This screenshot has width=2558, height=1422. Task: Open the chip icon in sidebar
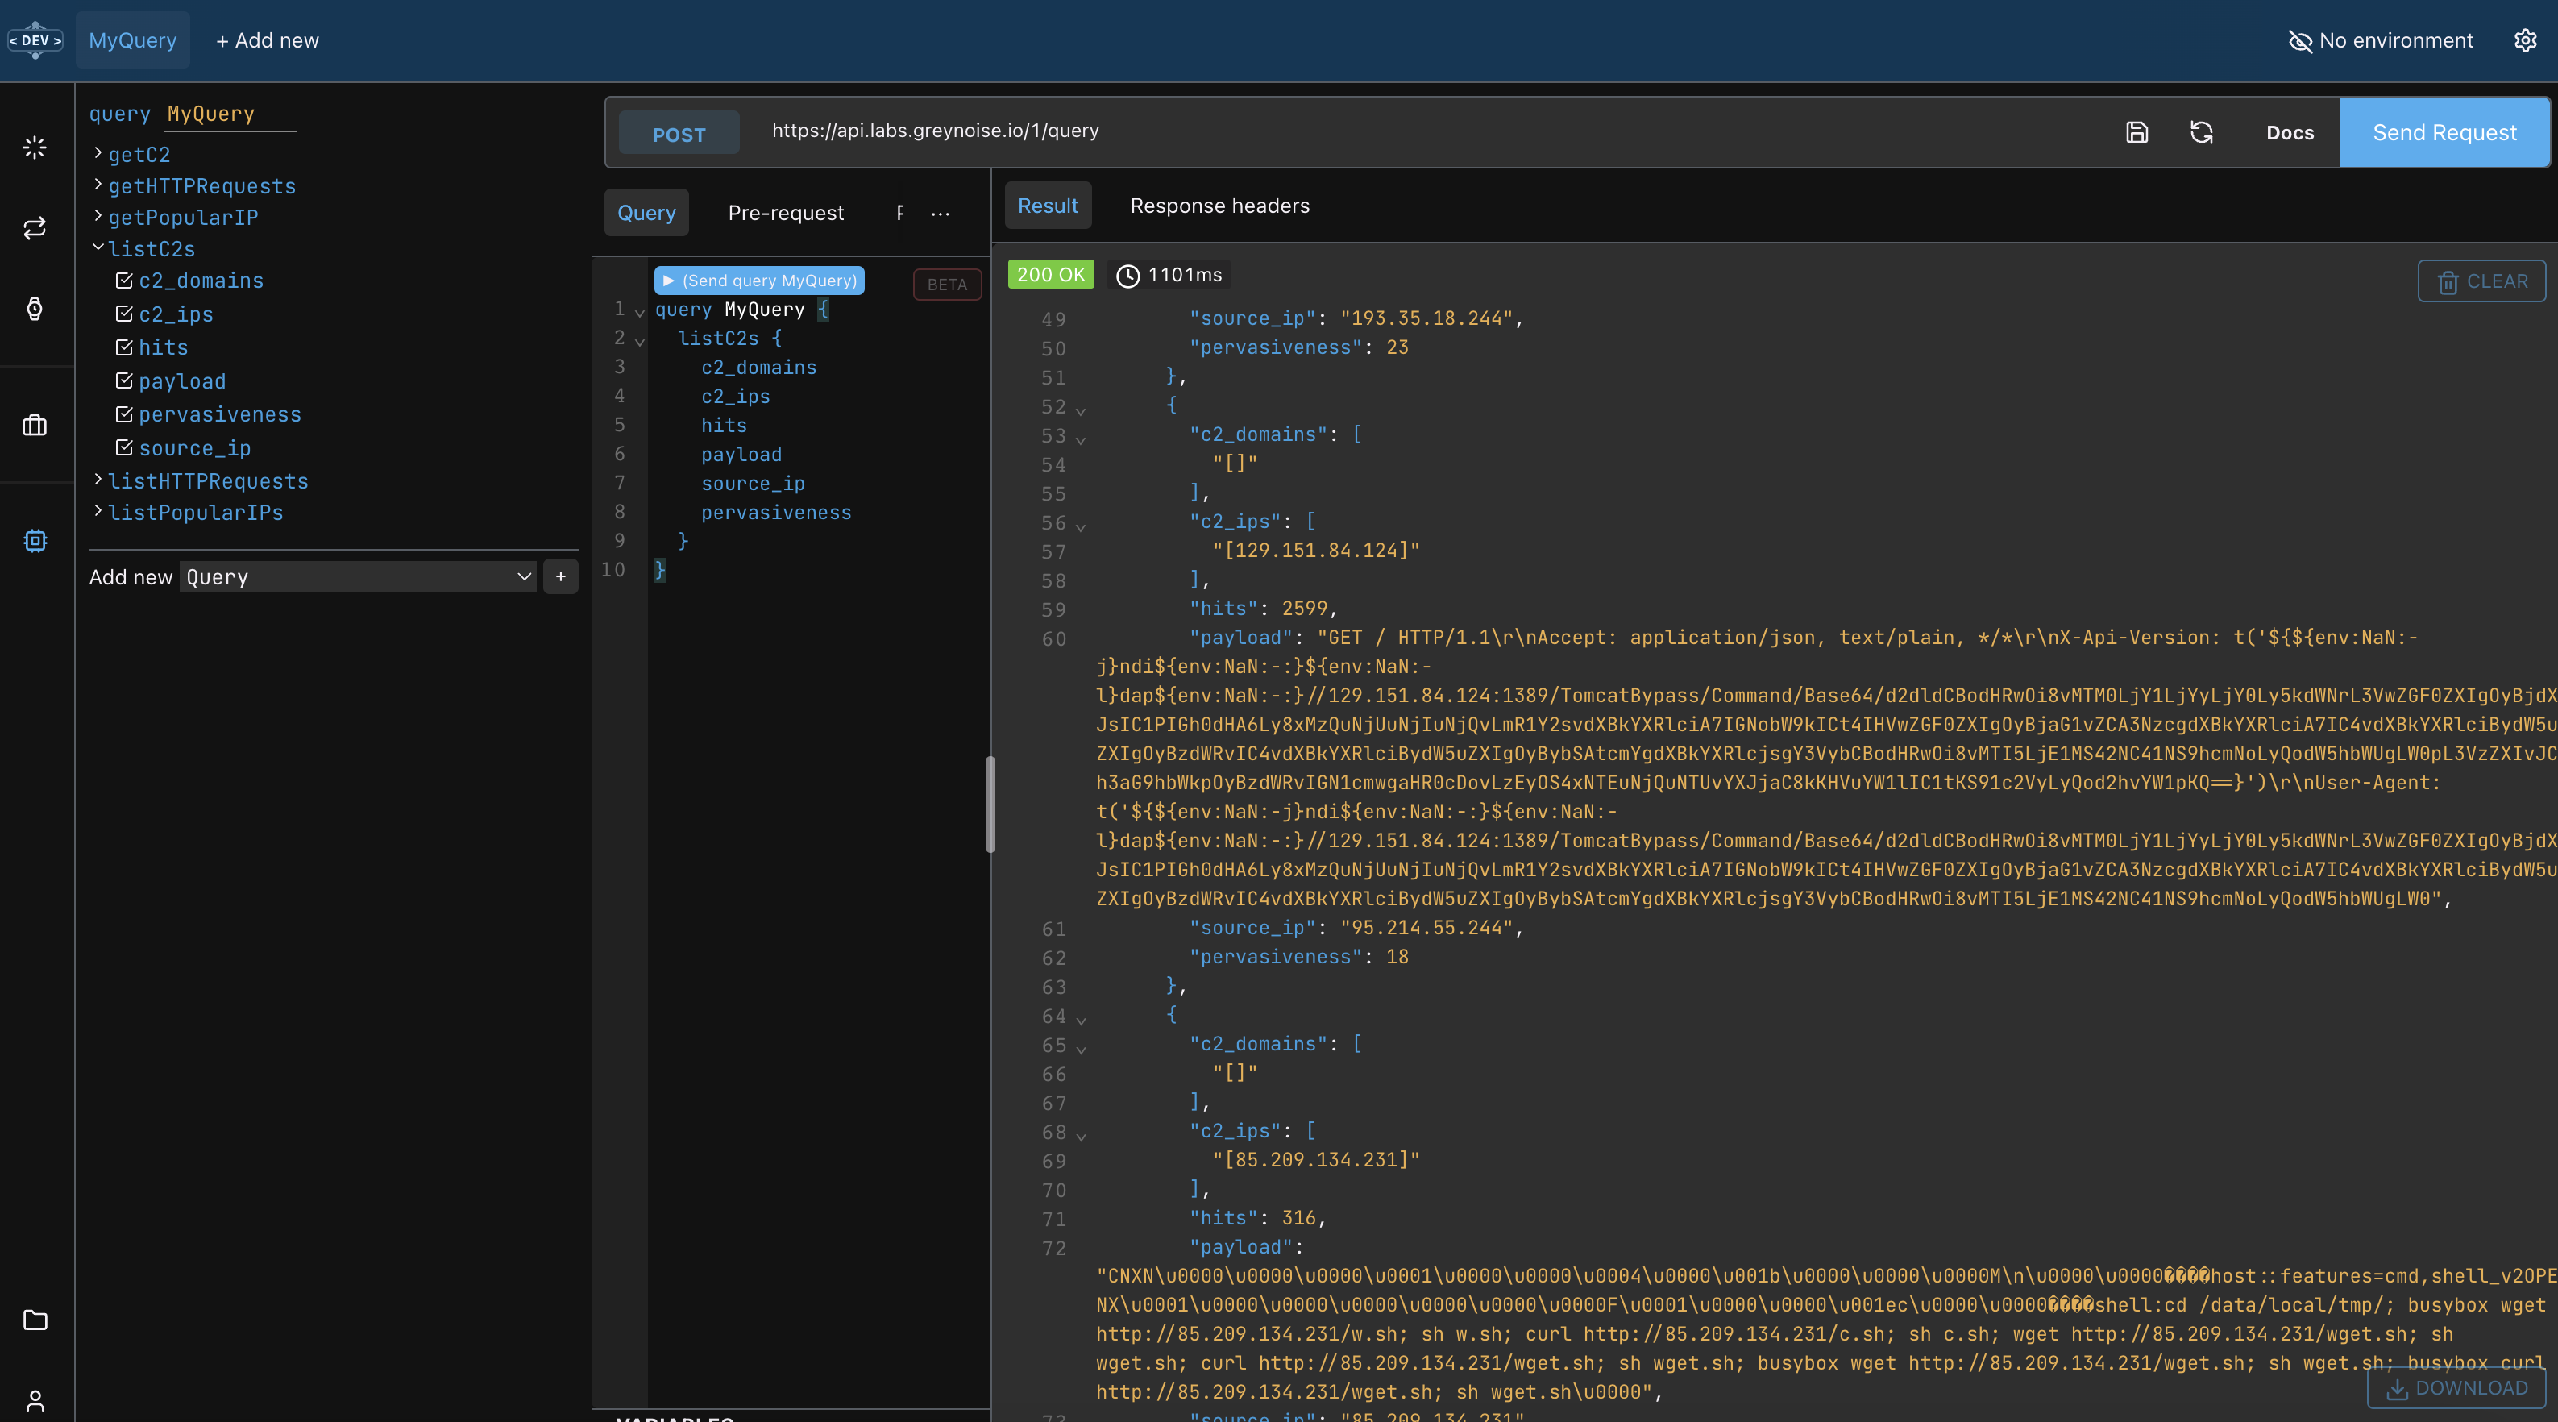tap(35, 541)
